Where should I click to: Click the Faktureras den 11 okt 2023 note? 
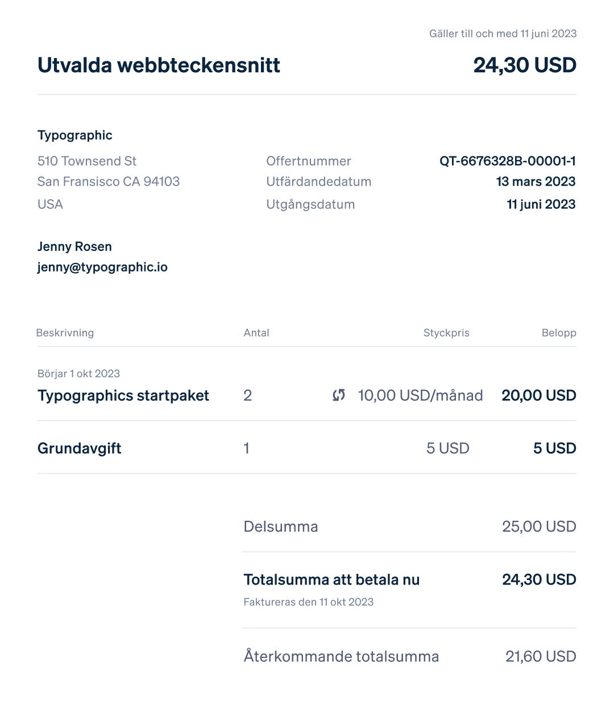[309, 602]
